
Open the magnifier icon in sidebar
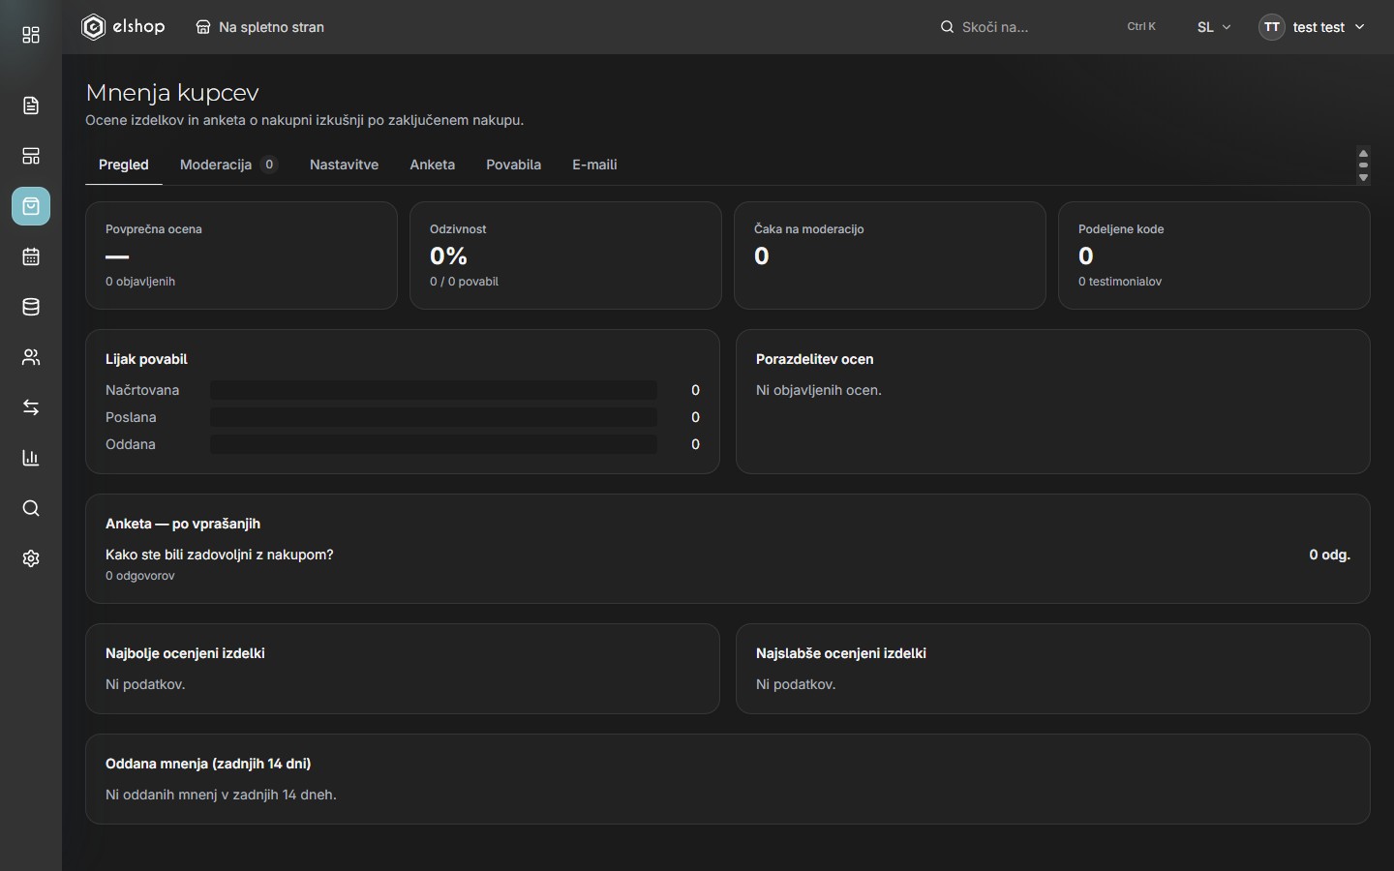pos(31,508)
